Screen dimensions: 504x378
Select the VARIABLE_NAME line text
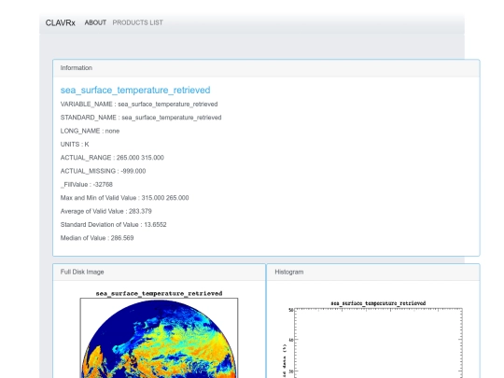(139, 105)
